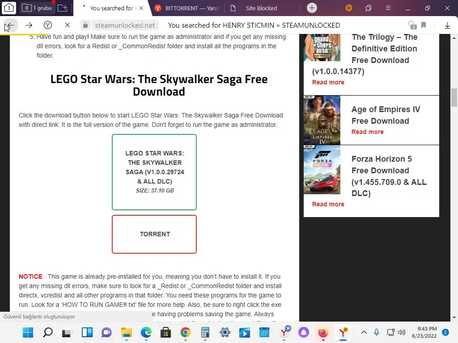
Task: Stop loading the page
Action: pyautogui.click(x=68, y=25)
